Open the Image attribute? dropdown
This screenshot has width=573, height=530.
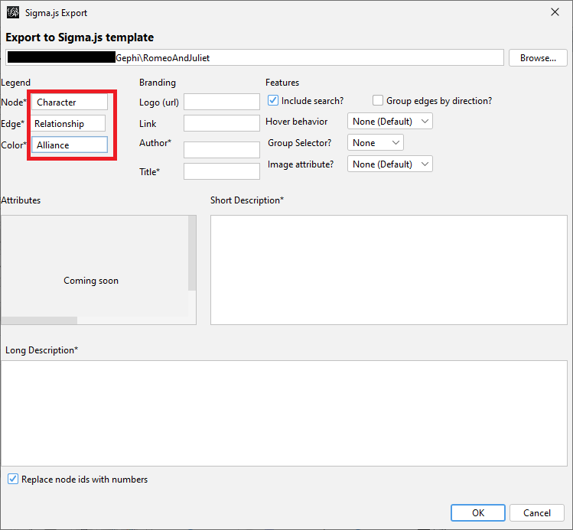click(x=390, y=164)
